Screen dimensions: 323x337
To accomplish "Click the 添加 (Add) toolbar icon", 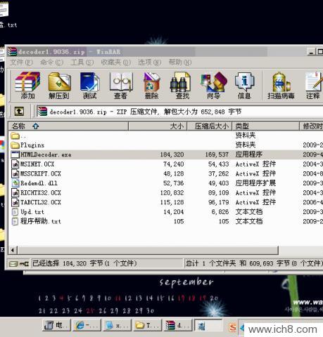I will click(27, 86).
